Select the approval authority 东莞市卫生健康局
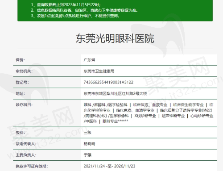This screenshot has width=223, height=171. coord(99,71)
